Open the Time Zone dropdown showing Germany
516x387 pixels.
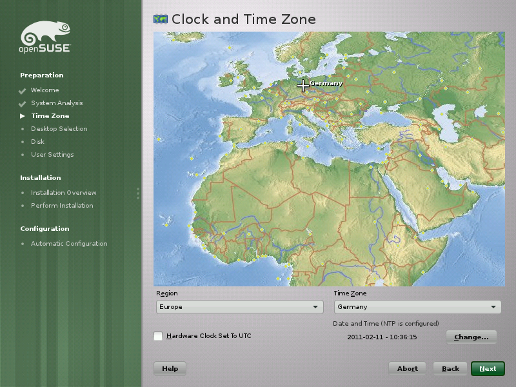pyautogui.click(x=417, y=307)
